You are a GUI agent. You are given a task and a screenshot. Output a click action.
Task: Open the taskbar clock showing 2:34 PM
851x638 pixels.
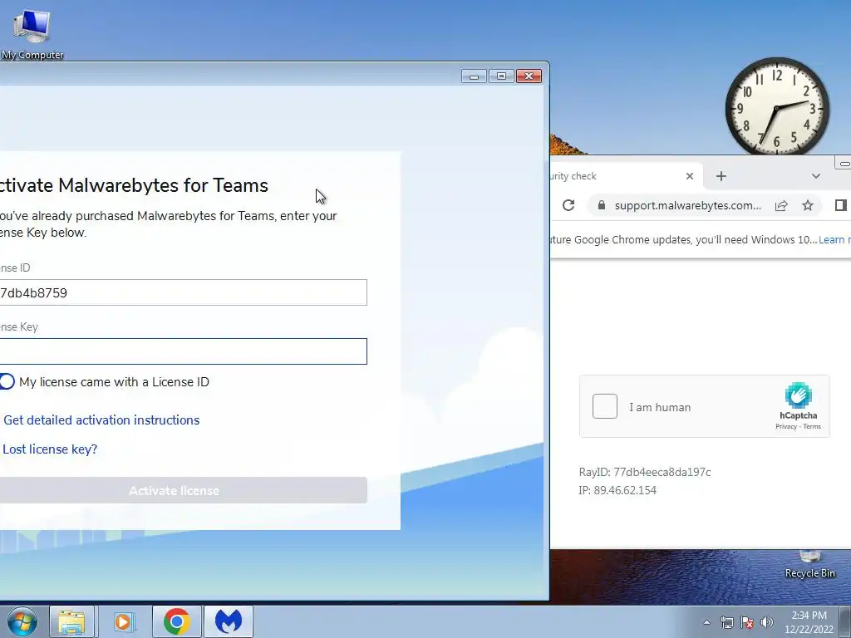tap(809, 622)
